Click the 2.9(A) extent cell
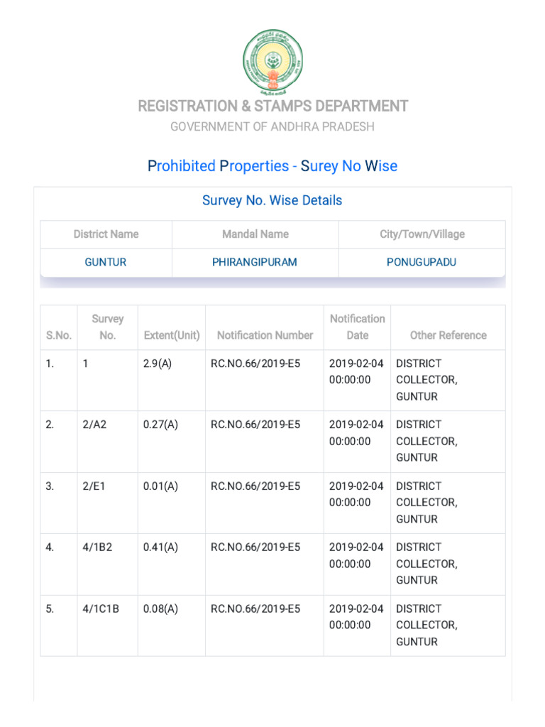The width and height of the screenshot is (545, 727). [158, 363]
